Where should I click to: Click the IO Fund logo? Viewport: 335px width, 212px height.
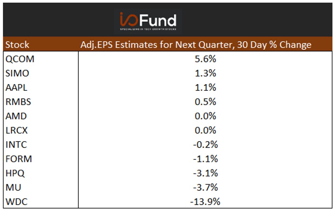pos(148,21)
